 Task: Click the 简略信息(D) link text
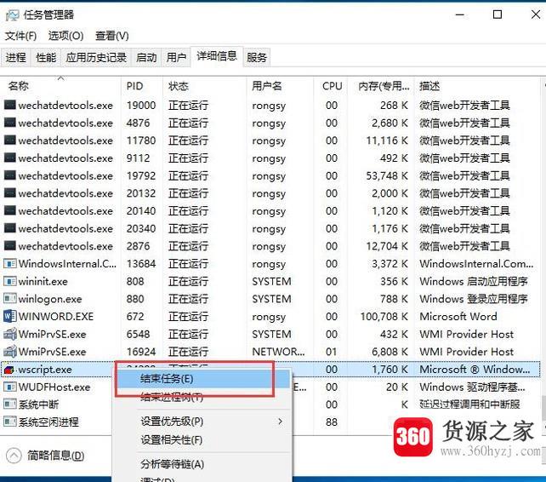point(56,456)
